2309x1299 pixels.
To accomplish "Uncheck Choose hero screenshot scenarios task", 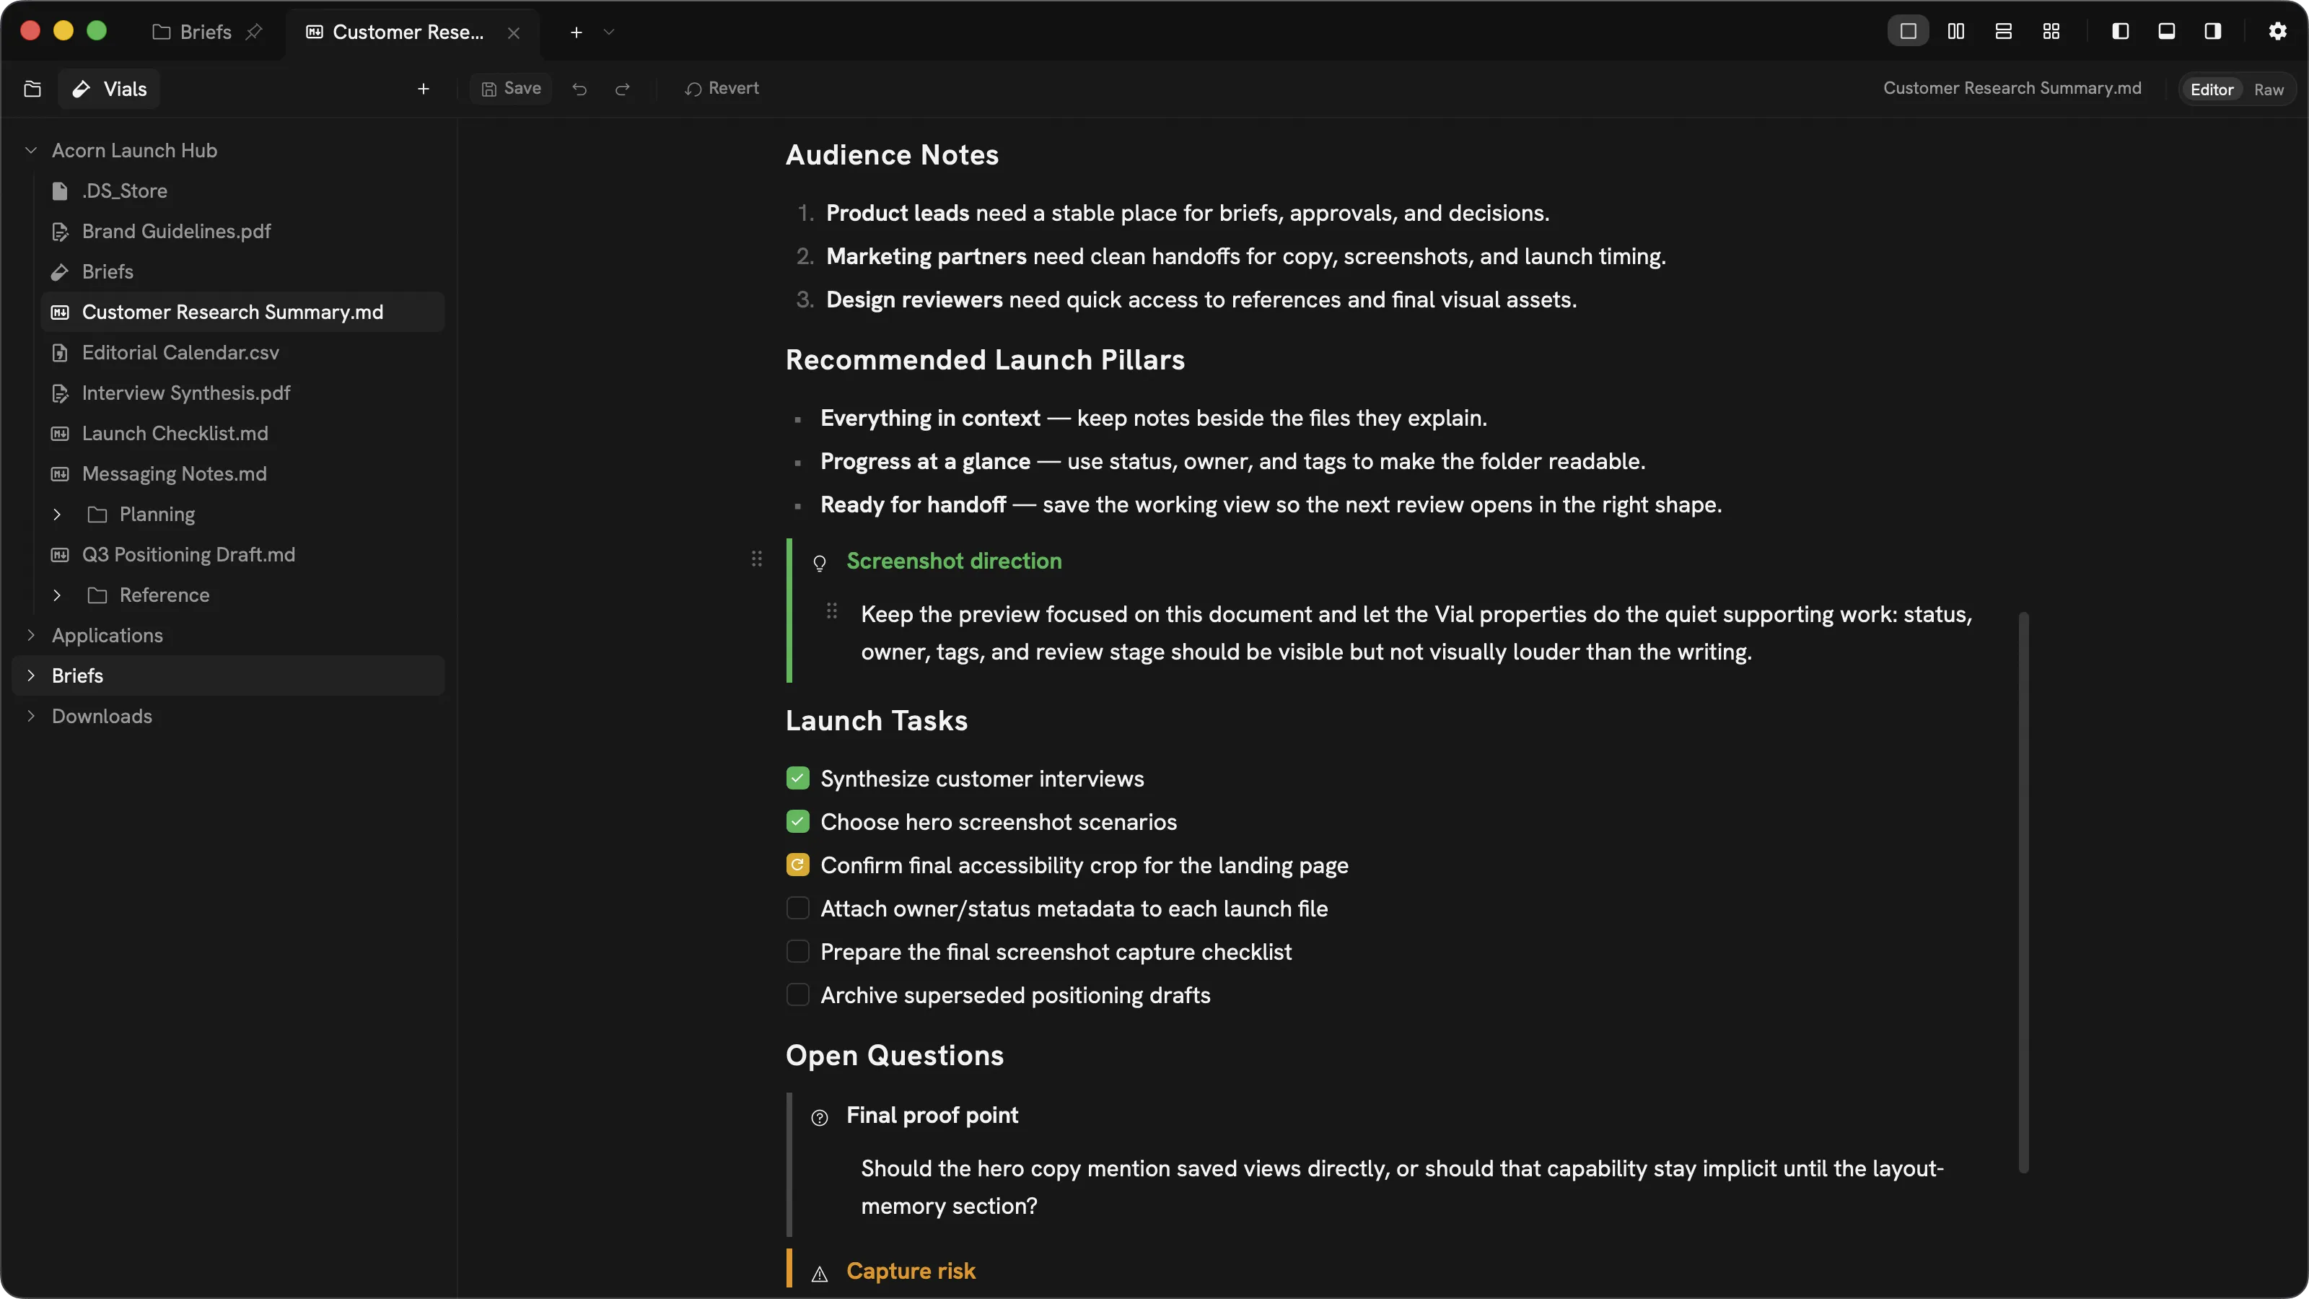I will click(798, 821).
